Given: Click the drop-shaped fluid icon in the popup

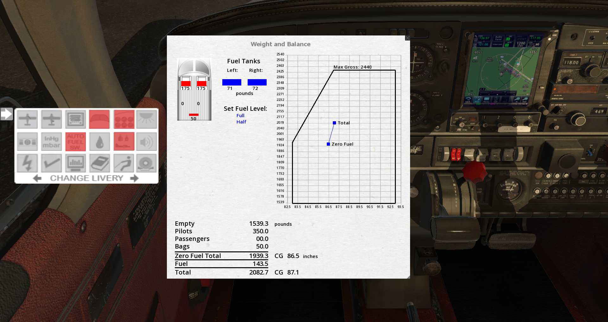Looking at the screenshot, I should (x=99, y=142).
